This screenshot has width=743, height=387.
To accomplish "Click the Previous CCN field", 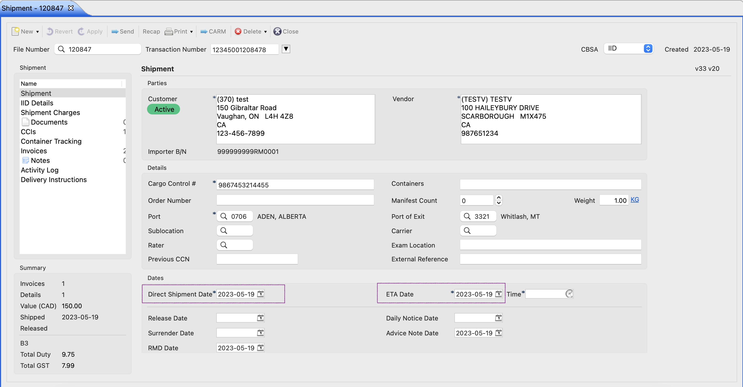I will tap(257, 259).
